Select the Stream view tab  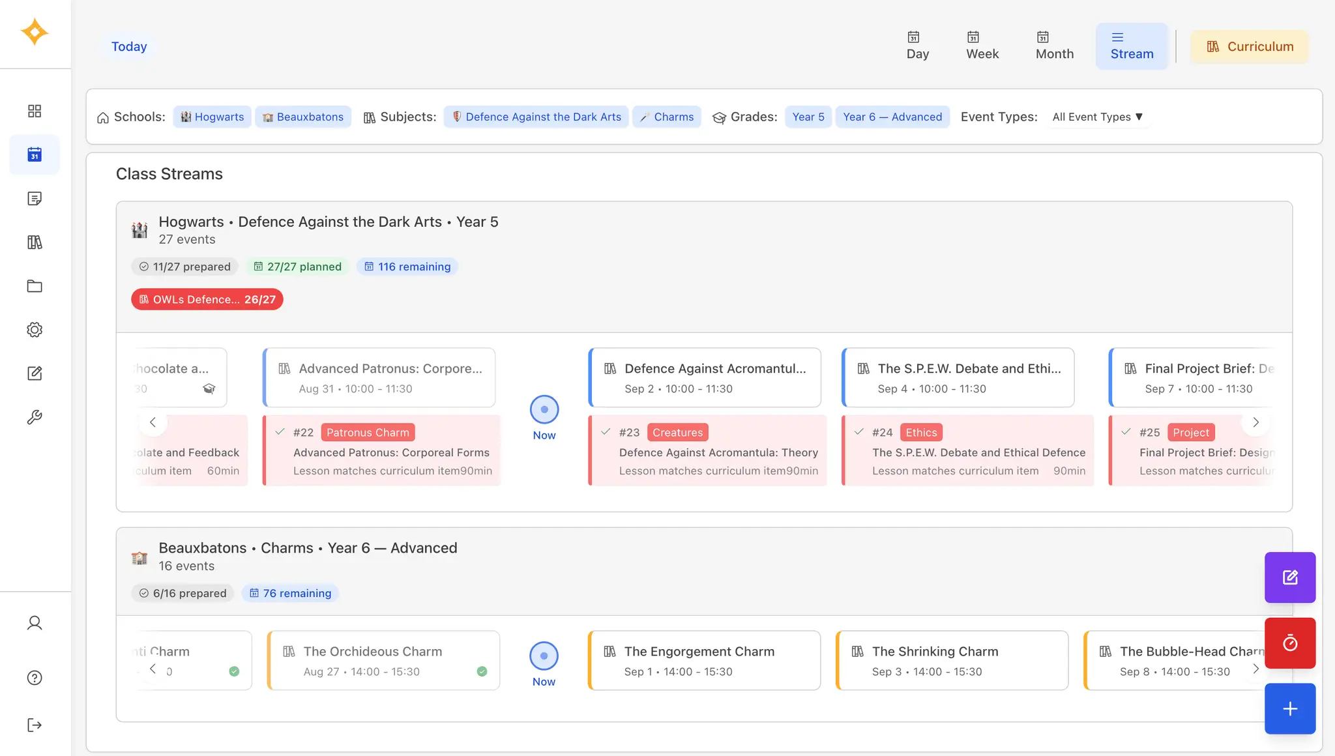point(1132,46)
